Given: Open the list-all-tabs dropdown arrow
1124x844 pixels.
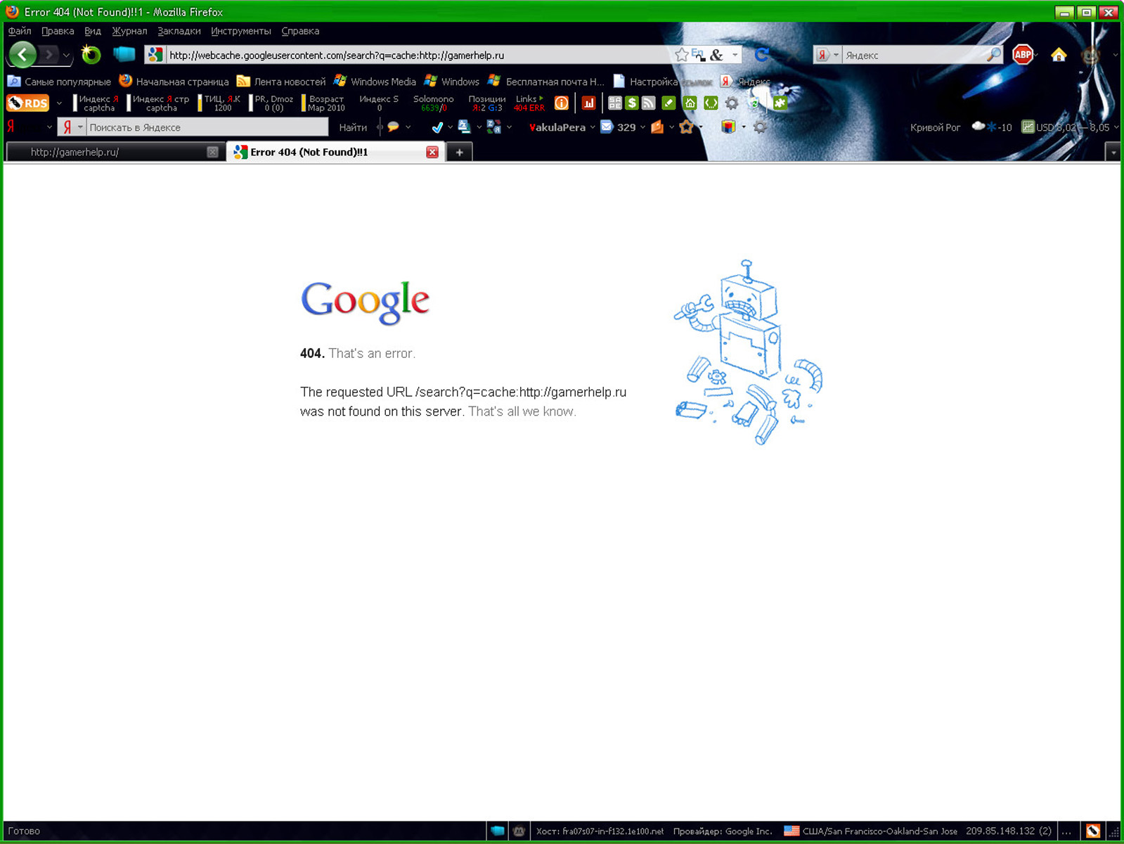Looking at the screenshot, I should point(1112,152).
